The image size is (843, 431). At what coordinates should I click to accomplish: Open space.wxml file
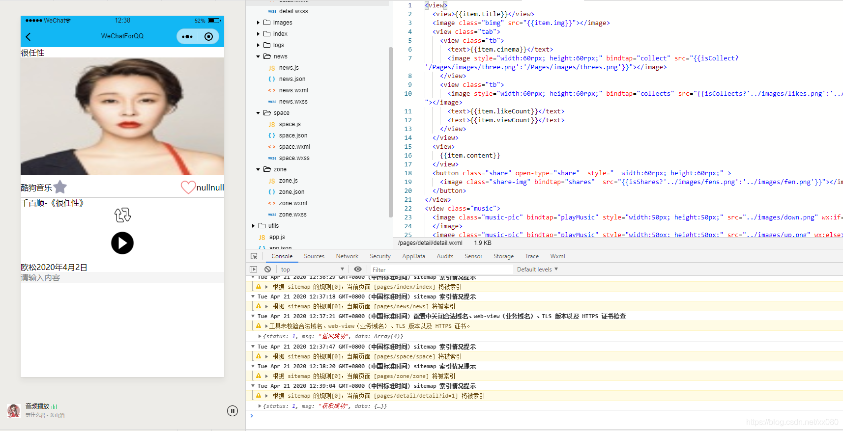(294, 147)
